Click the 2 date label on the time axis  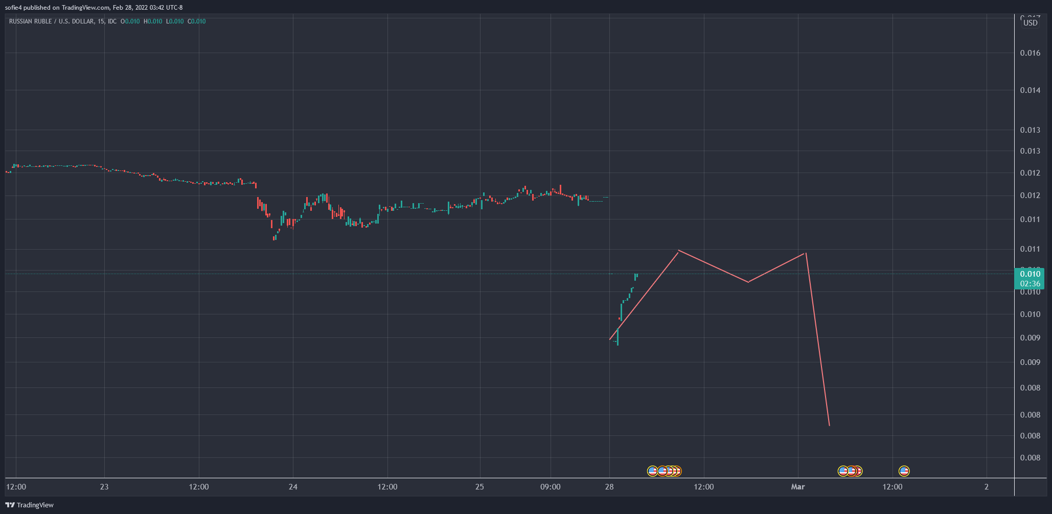[987, 487]
